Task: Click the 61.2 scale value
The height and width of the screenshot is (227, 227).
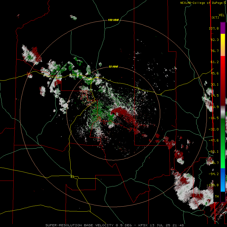Action: (x=215, y=62)
